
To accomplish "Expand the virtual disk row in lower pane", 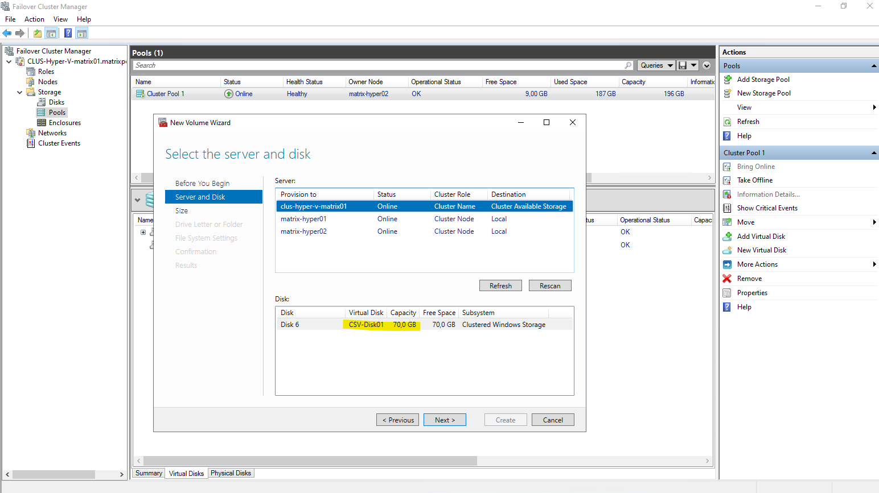I will (143, 232).
